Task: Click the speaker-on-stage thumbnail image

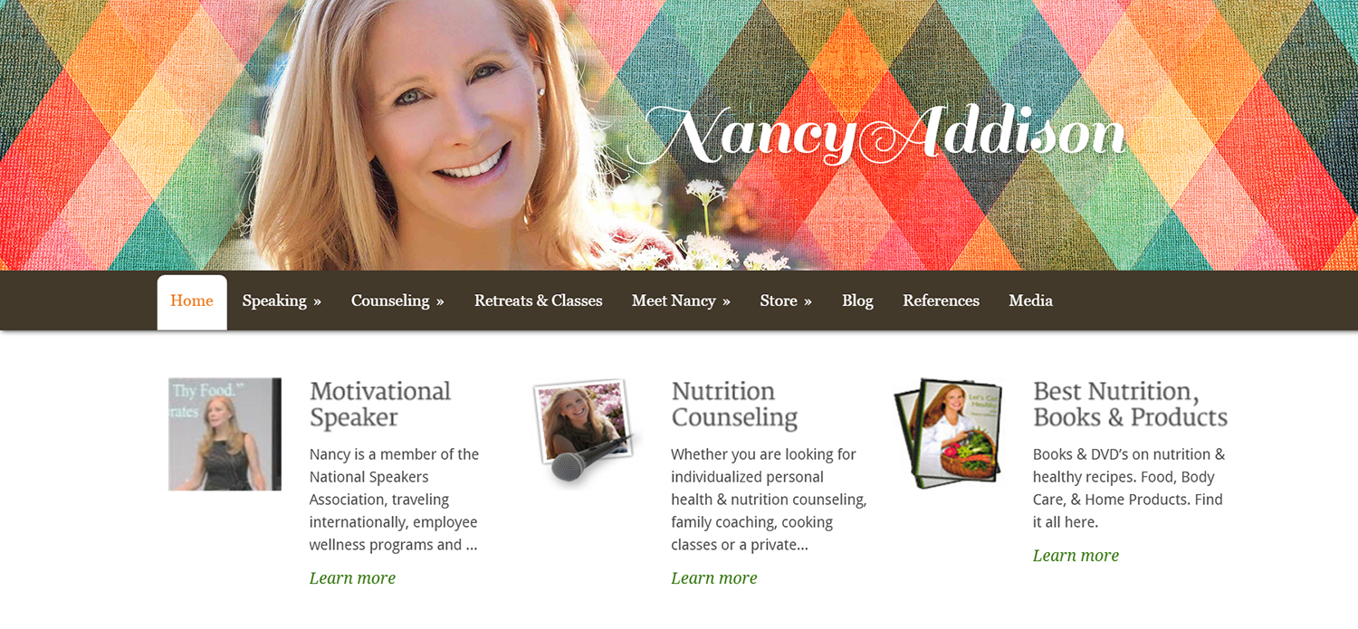Action: [x=225, y=434]
